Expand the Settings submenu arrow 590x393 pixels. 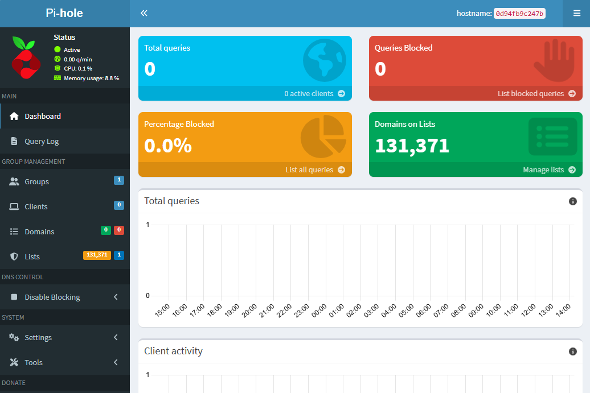[x=116, y=337]
